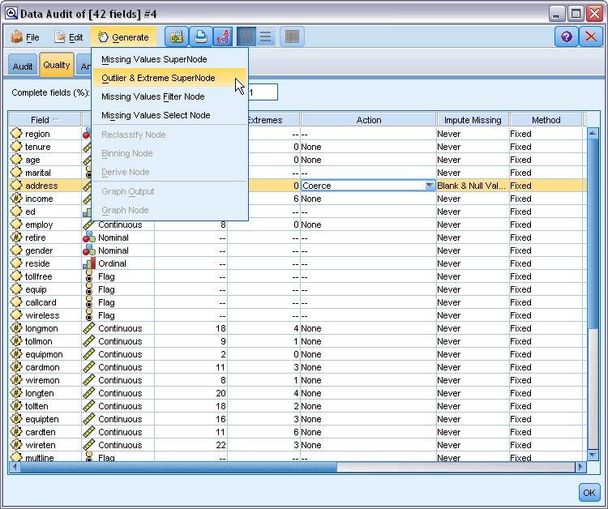Screen dimensions: 608x509
Task: Click the outliers value 22 for wireten
Action: (x=221, y=445)
